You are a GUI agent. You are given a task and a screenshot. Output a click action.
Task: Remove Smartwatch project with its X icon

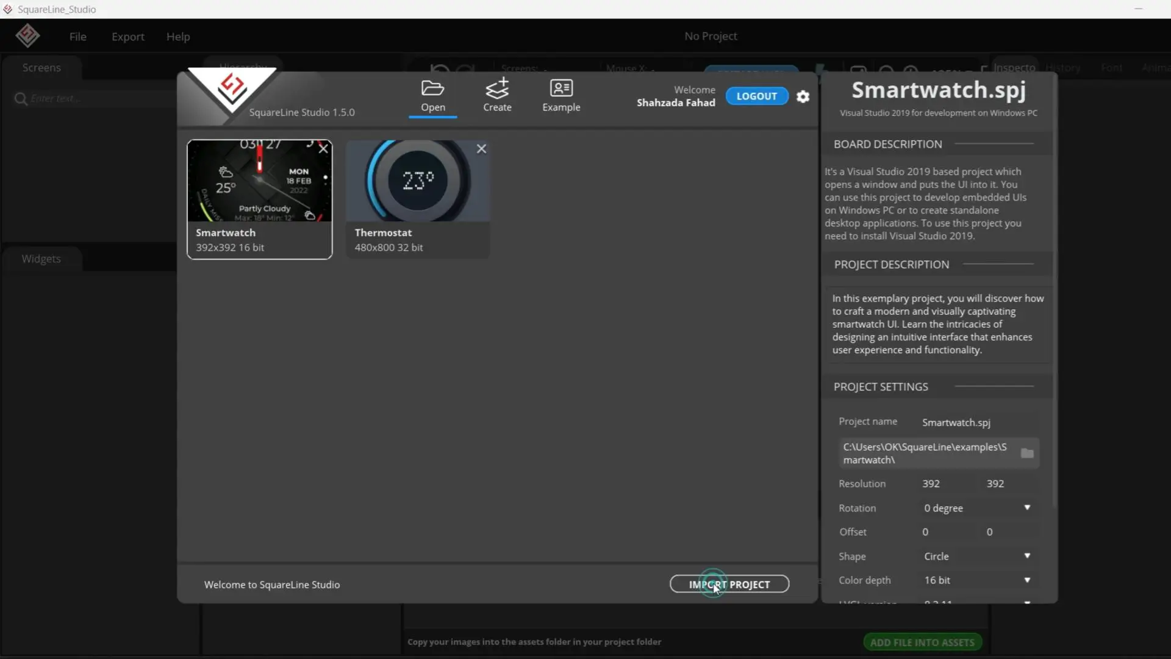pos(323,148)
